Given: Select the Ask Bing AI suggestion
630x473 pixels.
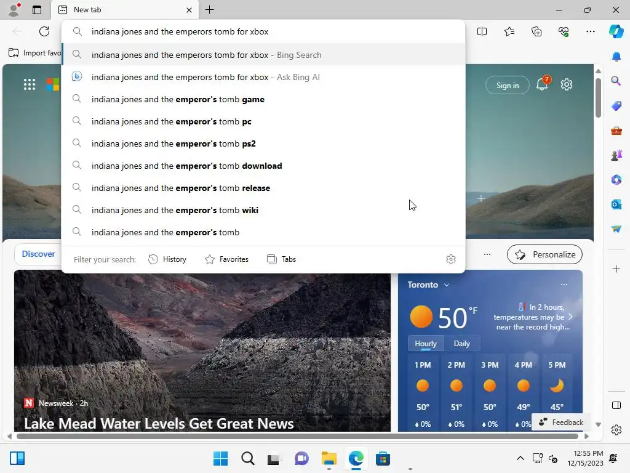Looking at the screenshot, I should (263, 77).
